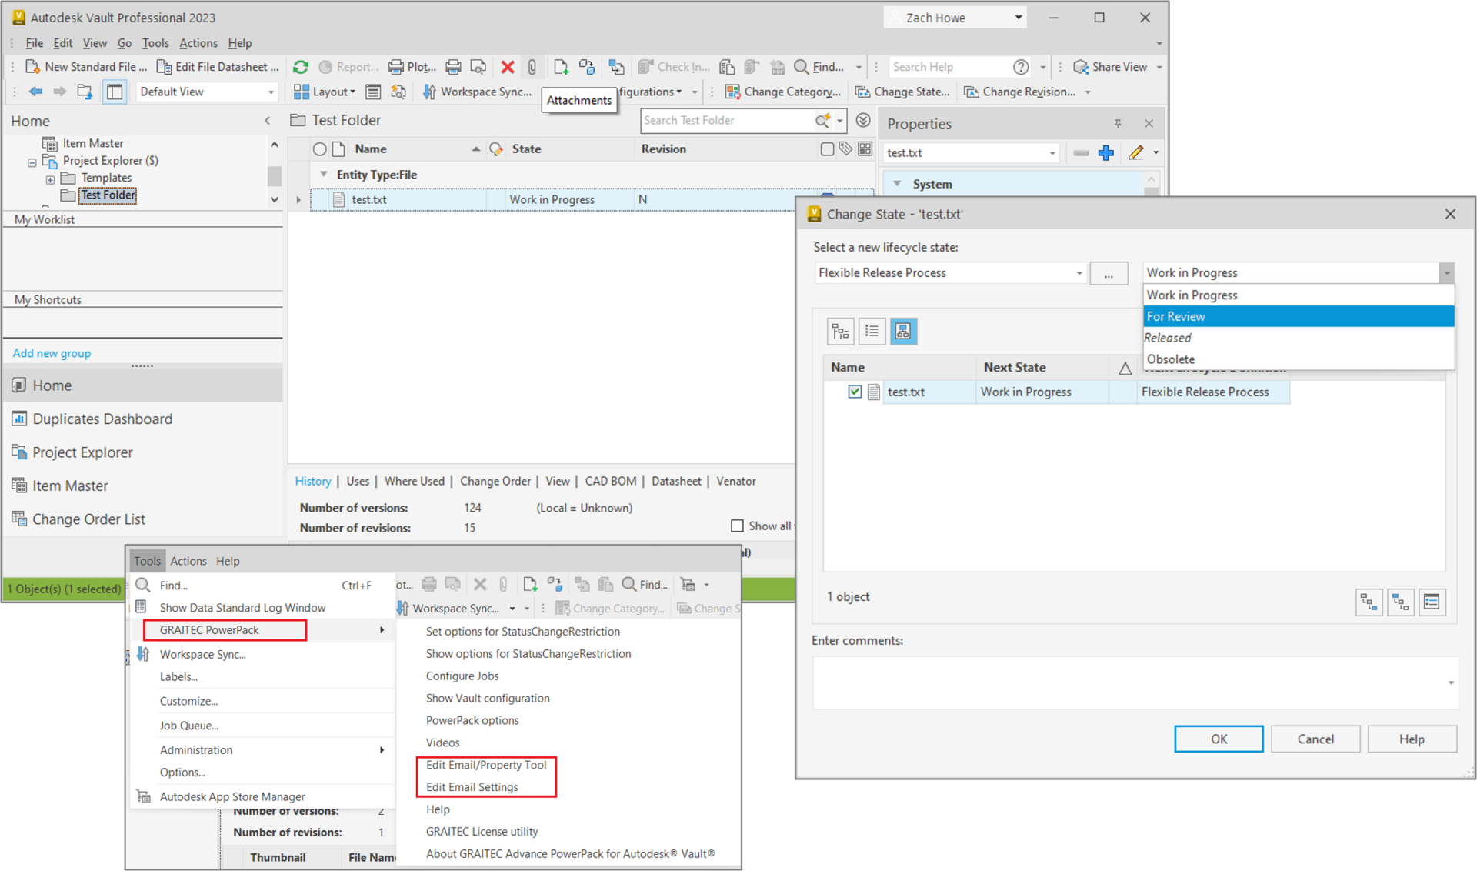Select the tree view icon in Change State

[840, 332]
